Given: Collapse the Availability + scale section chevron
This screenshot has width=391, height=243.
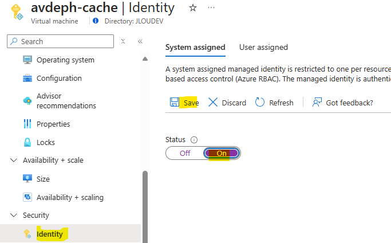Looking at the screenshot, I should pyautogui.click(x=14, y=160).
